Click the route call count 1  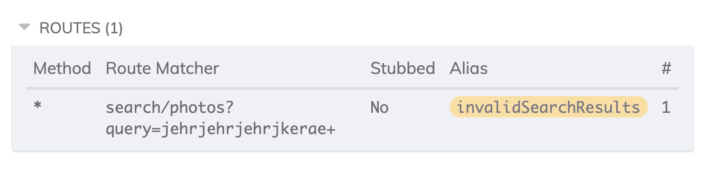(x=666, y=108)
